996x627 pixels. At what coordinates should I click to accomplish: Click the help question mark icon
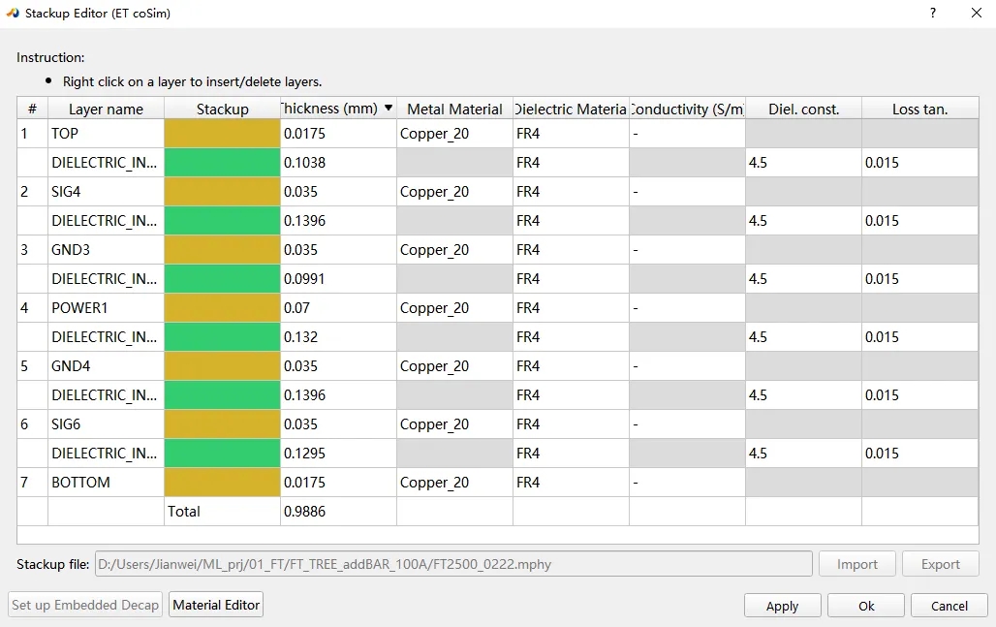[932, 13]
